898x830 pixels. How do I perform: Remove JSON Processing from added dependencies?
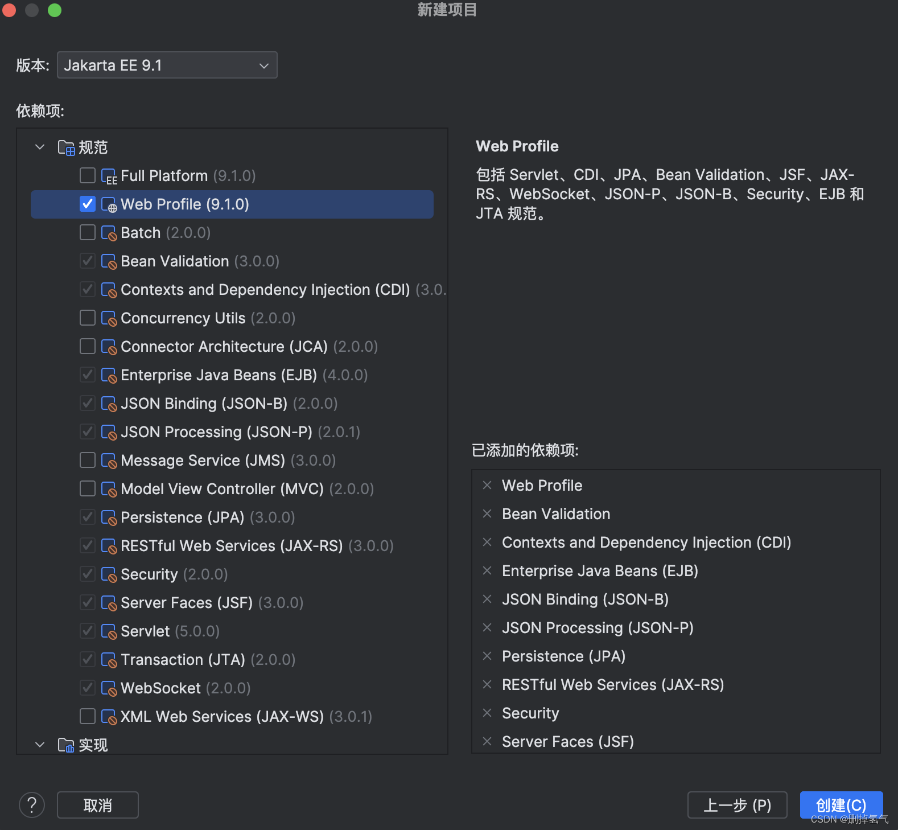point(487,627)
